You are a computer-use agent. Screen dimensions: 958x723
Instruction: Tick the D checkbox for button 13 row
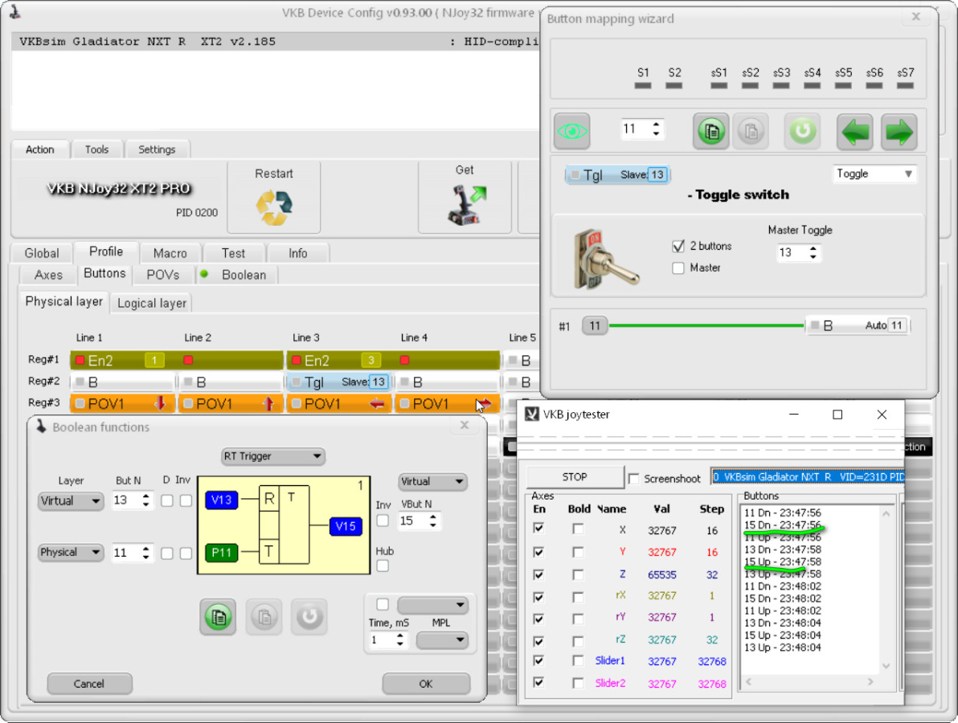[x=167, y=500]
